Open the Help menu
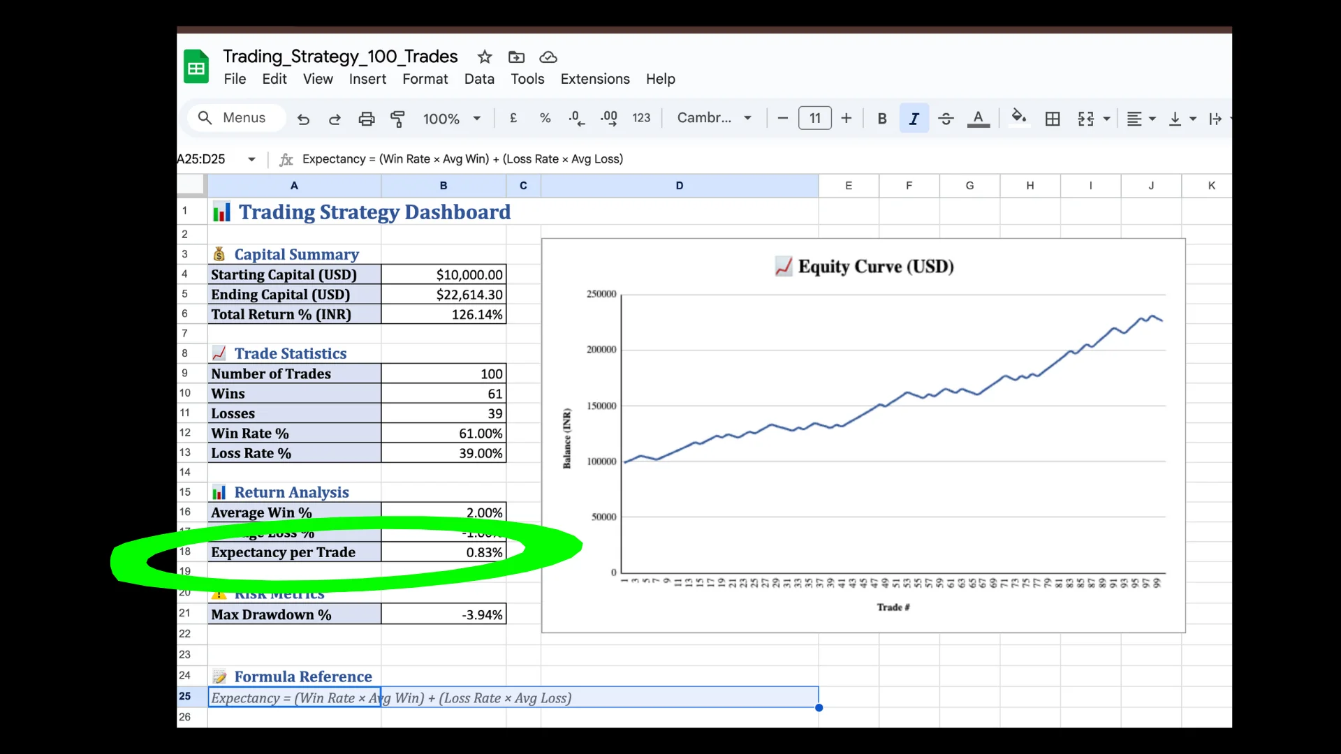The image size is (1341, 754). pos(660,79)
